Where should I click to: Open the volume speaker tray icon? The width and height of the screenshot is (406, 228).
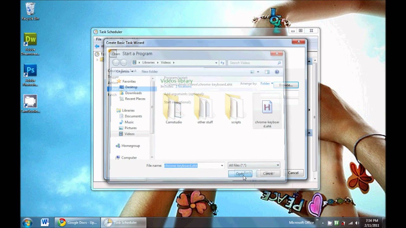(x=357, y=223)
